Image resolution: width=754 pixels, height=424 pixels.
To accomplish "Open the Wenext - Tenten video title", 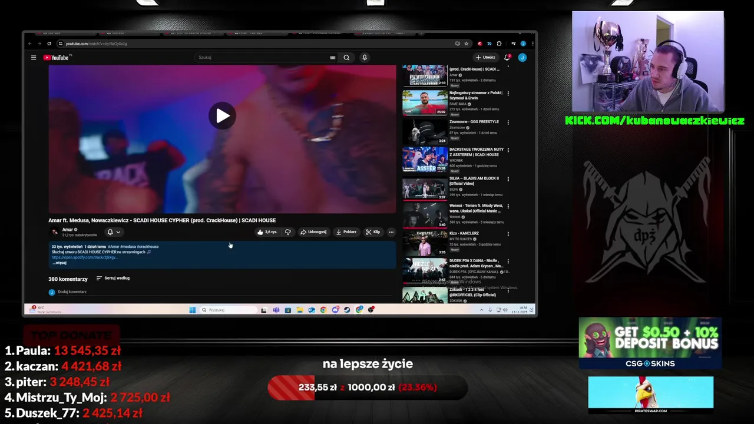I will coord(476,208).
